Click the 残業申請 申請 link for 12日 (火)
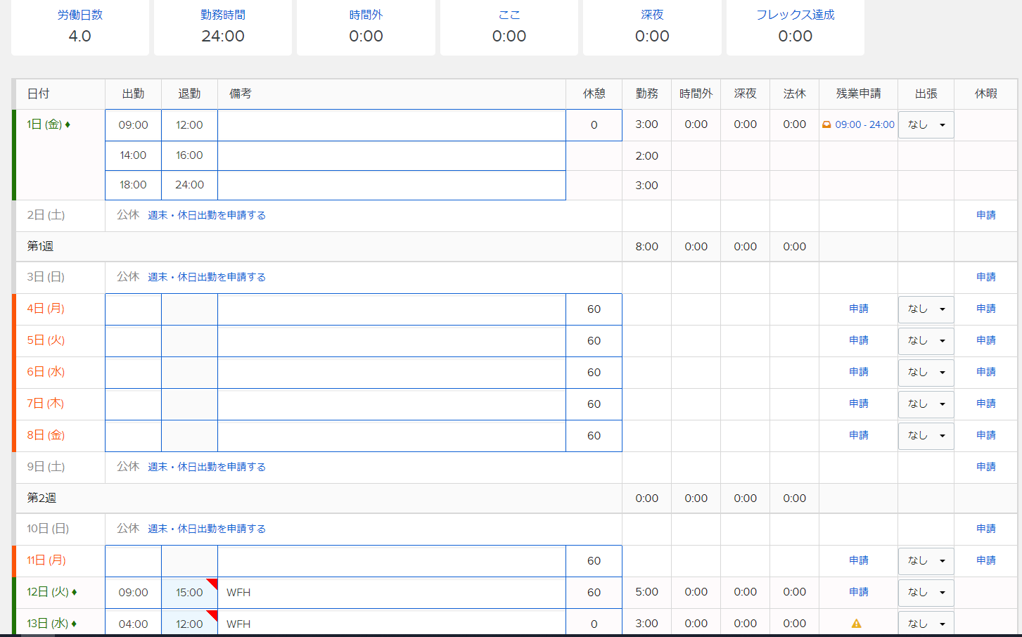 tap(859, 592)
